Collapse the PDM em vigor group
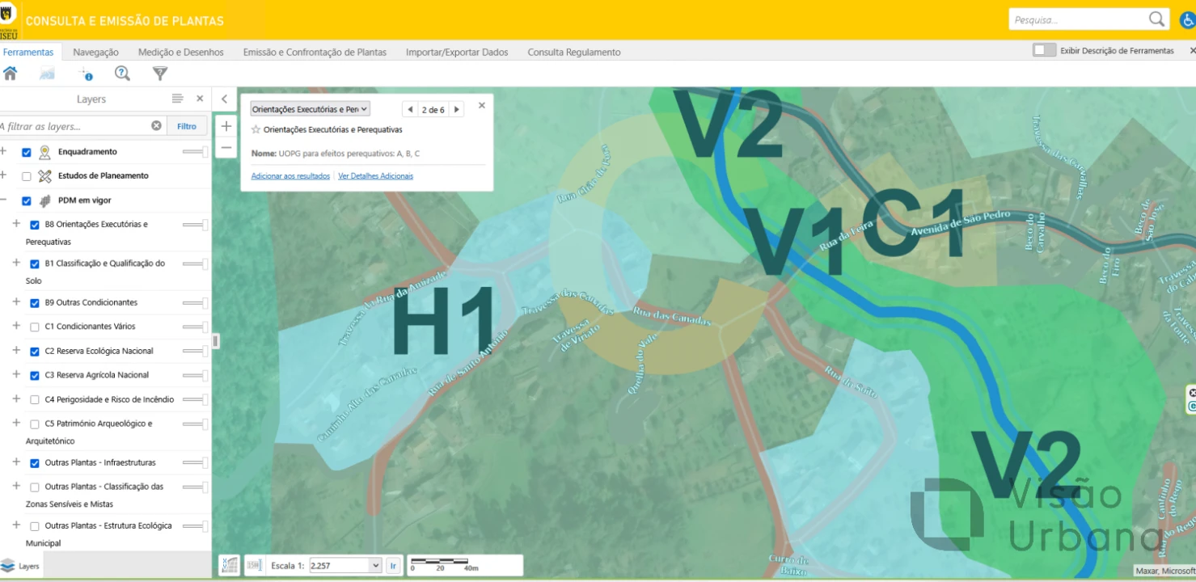 point(3,200)
